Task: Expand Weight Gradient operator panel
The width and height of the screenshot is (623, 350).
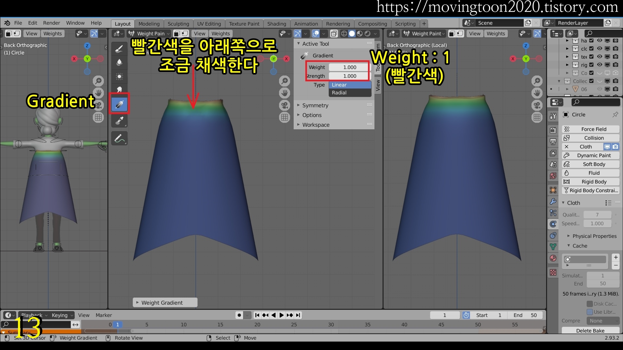Action: (165, 303)
